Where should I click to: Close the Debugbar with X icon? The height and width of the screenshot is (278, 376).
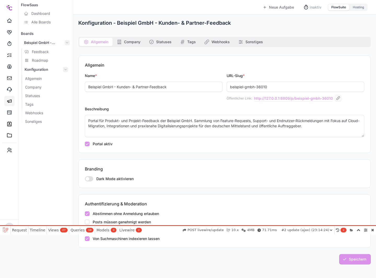click(373, 230)
